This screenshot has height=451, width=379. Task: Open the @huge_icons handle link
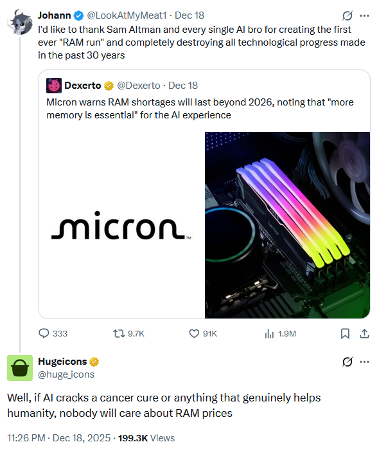coord(66,374)
